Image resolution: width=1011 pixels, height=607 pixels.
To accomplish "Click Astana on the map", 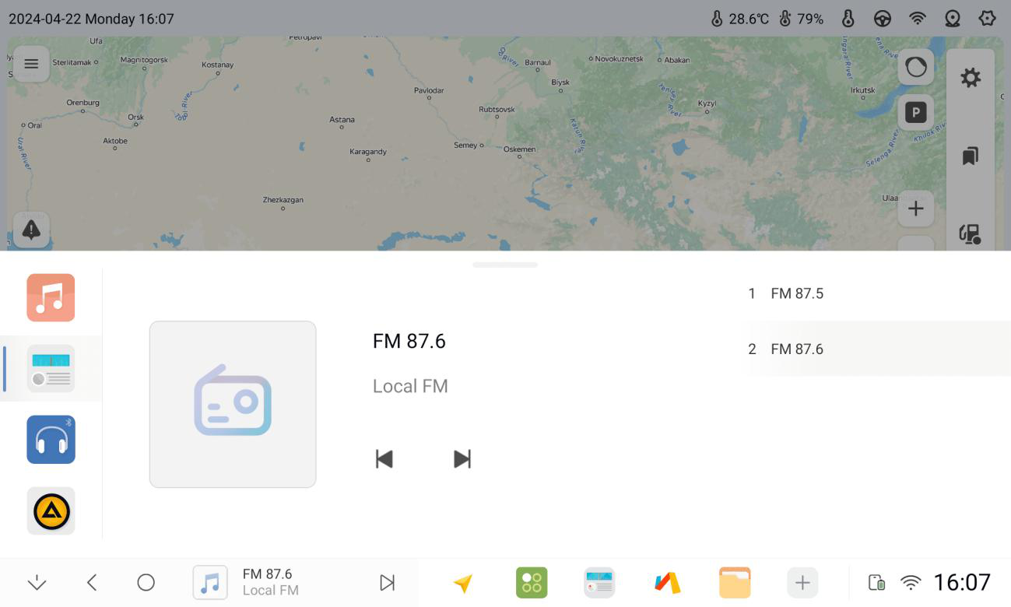I will pyautogui.click(x=342, y=120).
